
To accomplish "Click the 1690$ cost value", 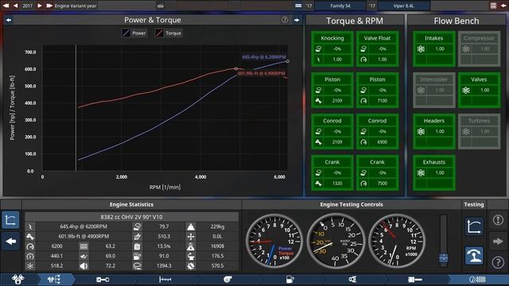I will [x=217, y=246].
